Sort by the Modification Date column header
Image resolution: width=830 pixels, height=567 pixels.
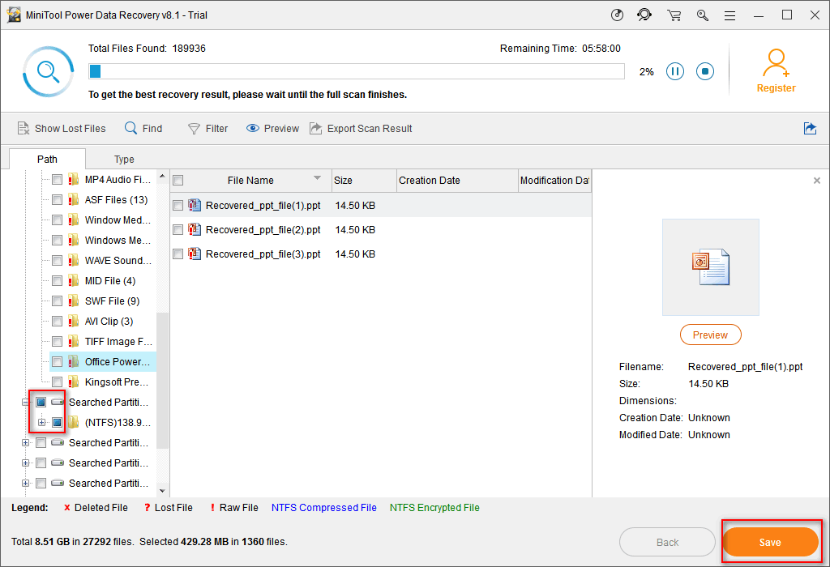pyautogui.click(x=554, y=181)
